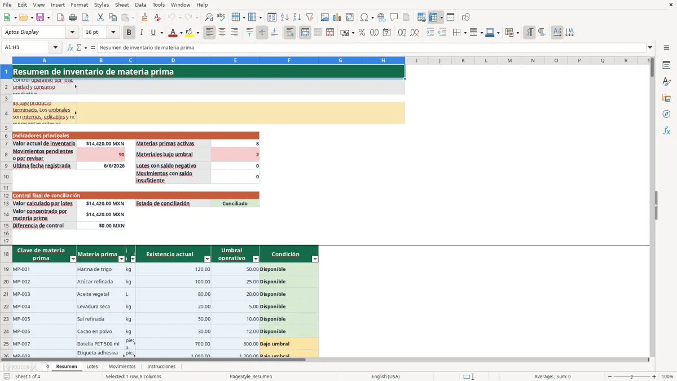The image size is (677, 381).
Task: Switch to the Lotes sheet tab
Action: 92,366
